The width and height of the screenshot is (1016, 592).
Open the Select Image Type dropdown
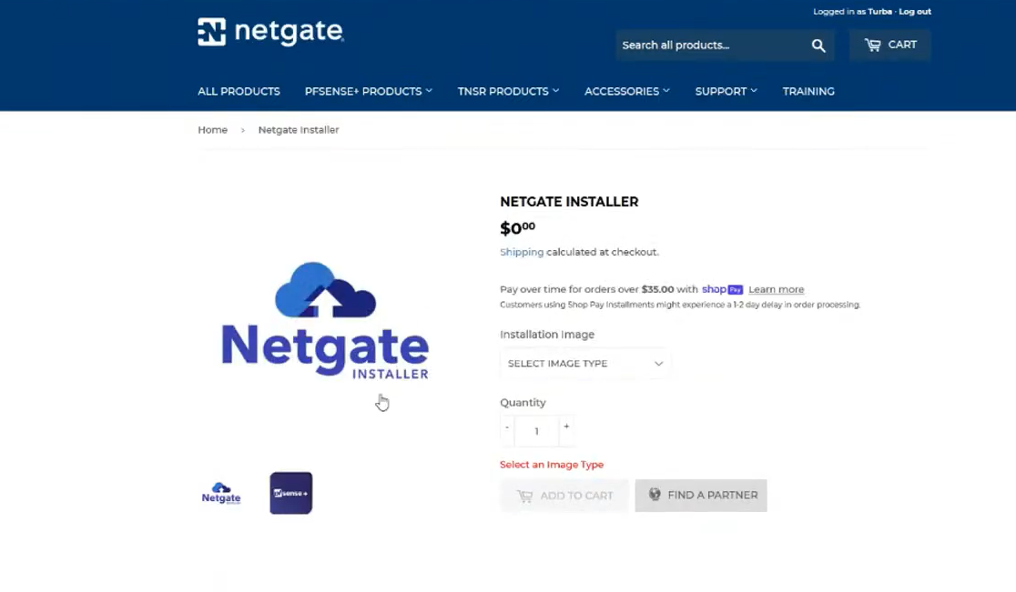[x=585, y=364]
